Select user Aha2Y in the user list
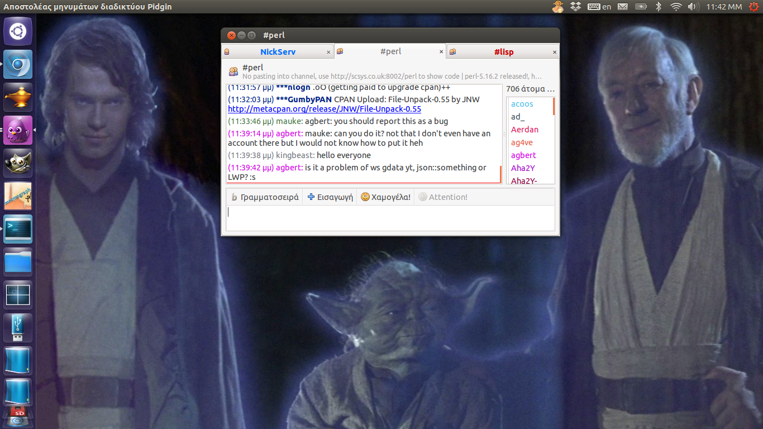The height and width of the screenshot is (429, 763). click(523, 168)
